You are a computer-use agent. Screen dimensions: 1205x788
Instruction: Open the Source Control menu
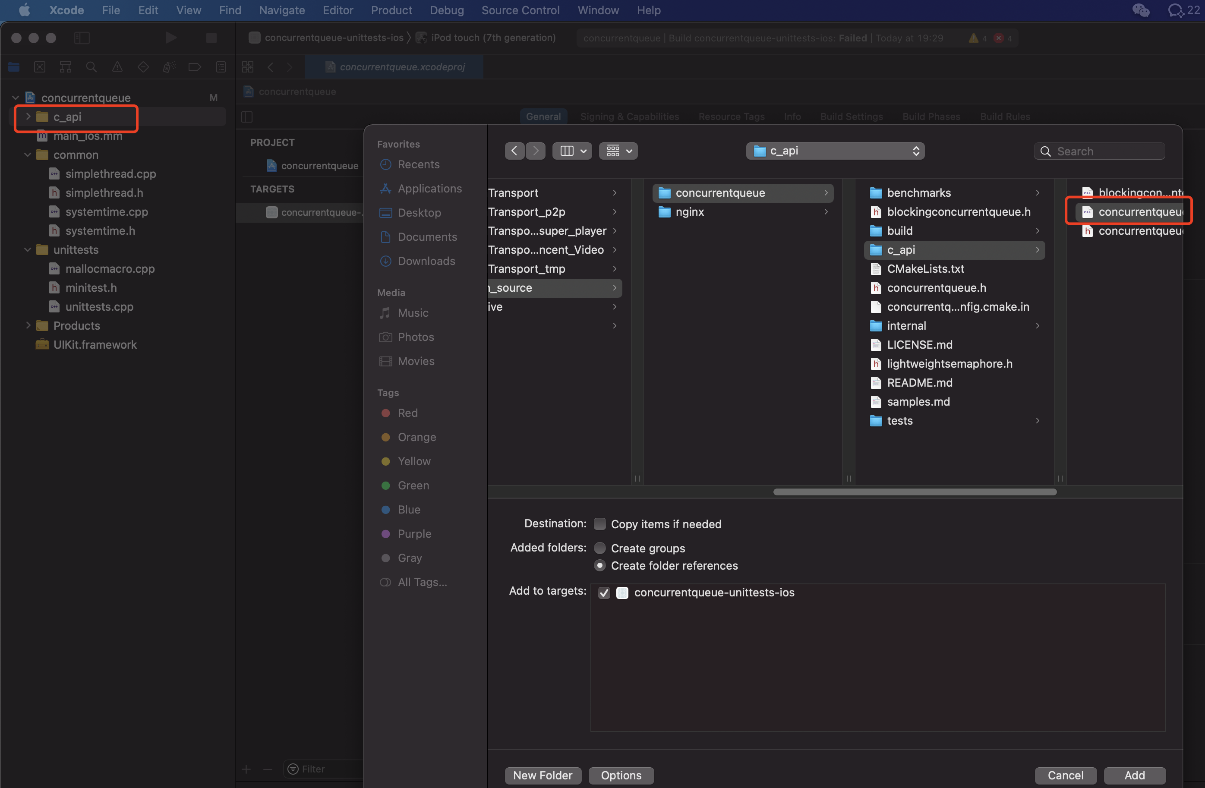click(x=520, y=10)
